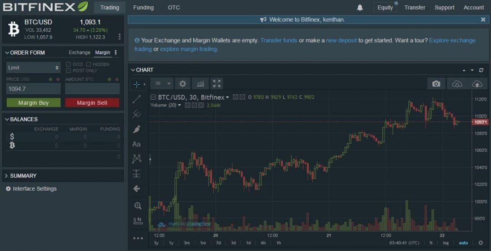Open the Account menu
This screenshot has height=251, width=491.
473,8
